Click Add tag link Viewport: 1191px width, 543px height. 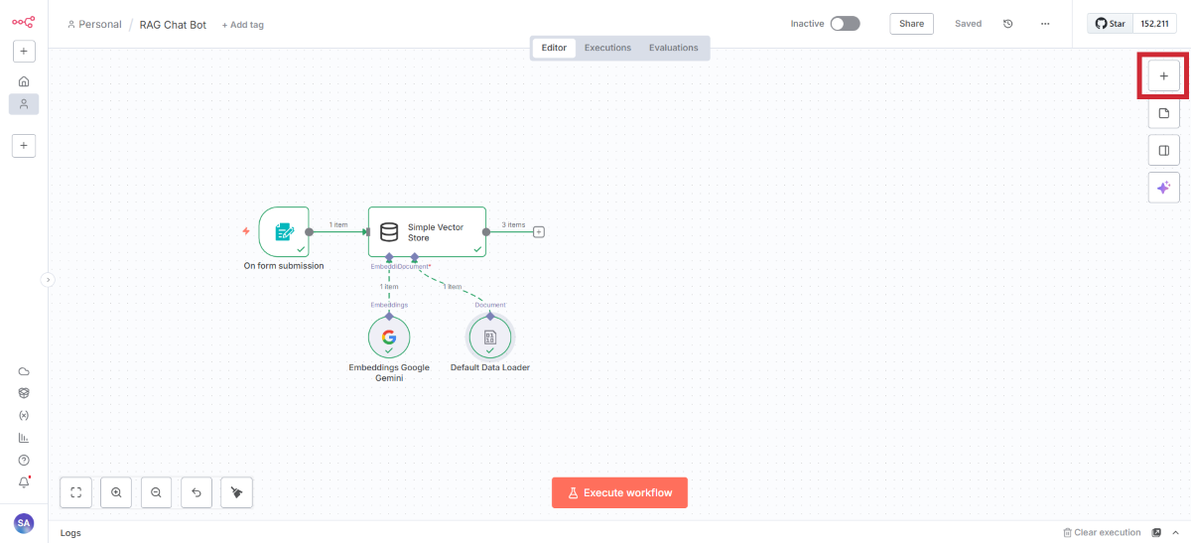[x=243, y=25]
